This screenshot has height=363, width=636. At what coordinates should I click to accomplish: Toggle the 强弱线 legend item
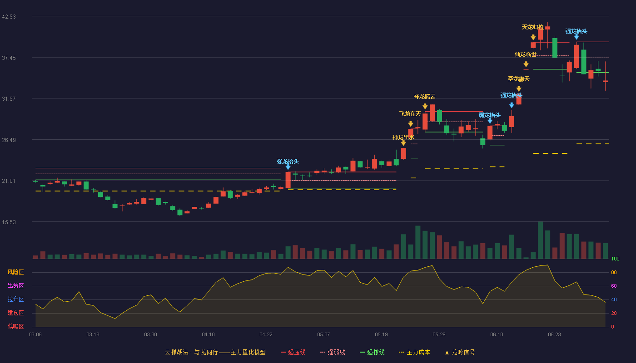coord(333,352)
